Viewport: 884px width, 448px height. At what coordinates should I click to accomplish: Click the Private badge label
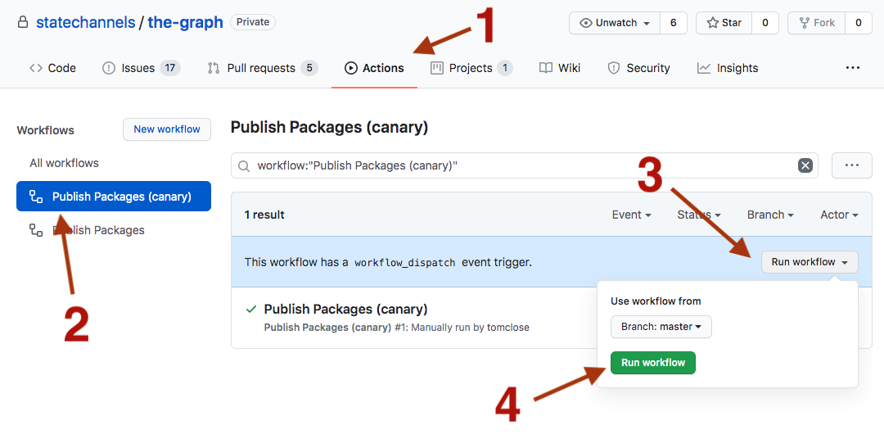coord(253,22)
